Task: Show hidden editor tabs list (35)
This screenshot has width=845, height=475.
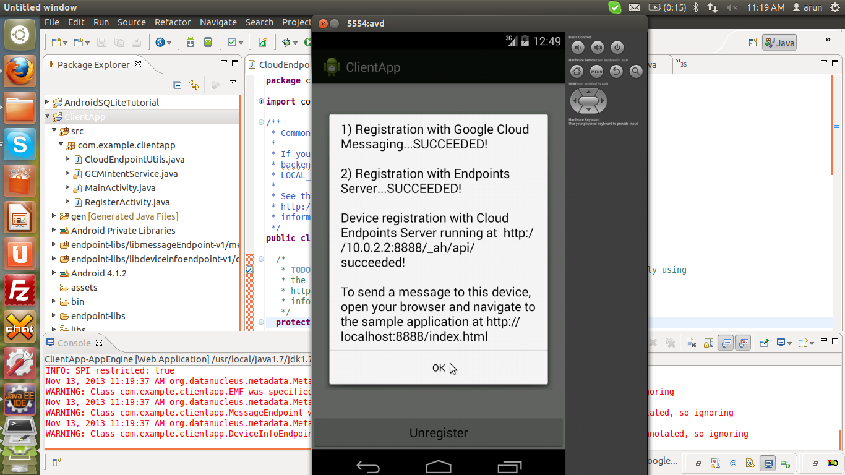Action: point(681,64)
